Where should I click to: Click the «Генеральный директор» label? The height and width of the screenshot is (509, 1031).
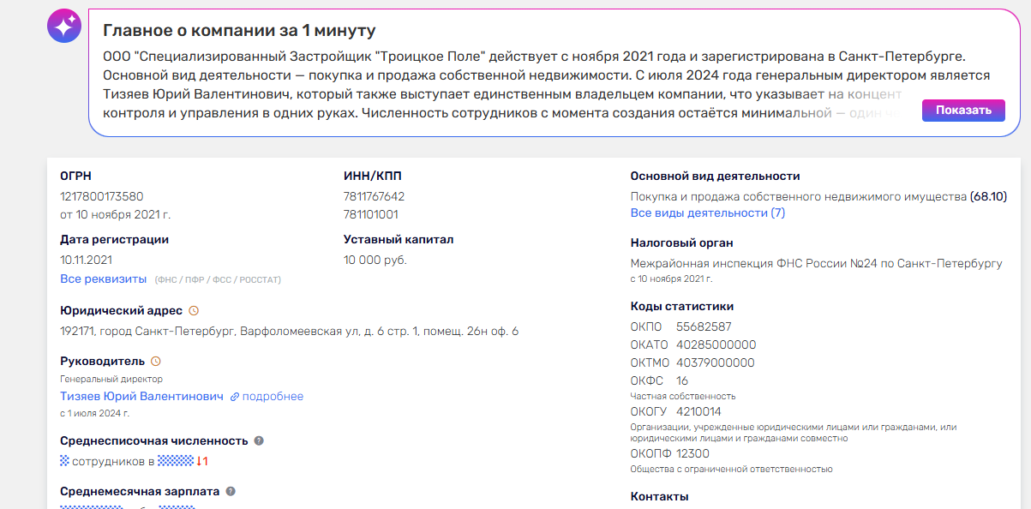[x=111, y=379]
